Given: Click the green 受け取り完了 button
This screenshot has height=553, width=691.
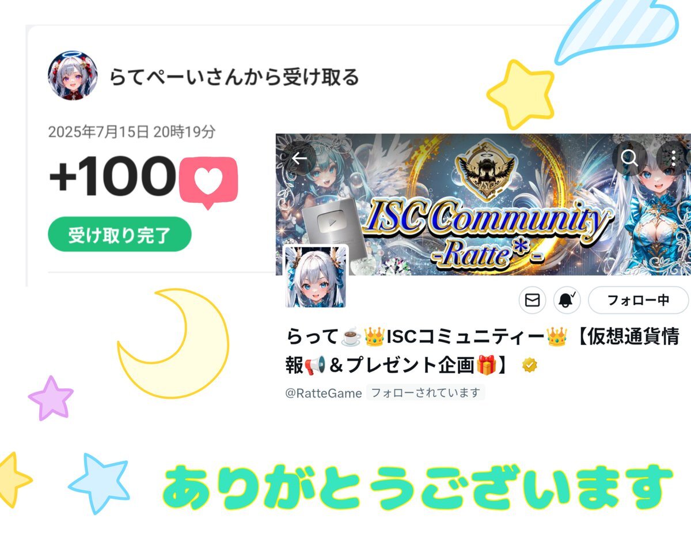Looking at the screenshot, I should tap(119, 234).
